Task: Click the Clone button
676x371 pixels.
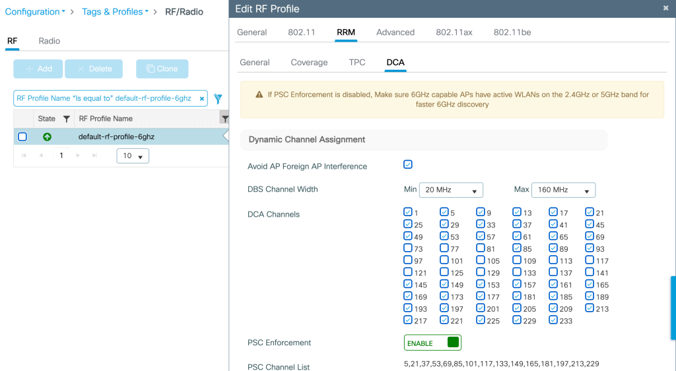Action: click(162, 69)
